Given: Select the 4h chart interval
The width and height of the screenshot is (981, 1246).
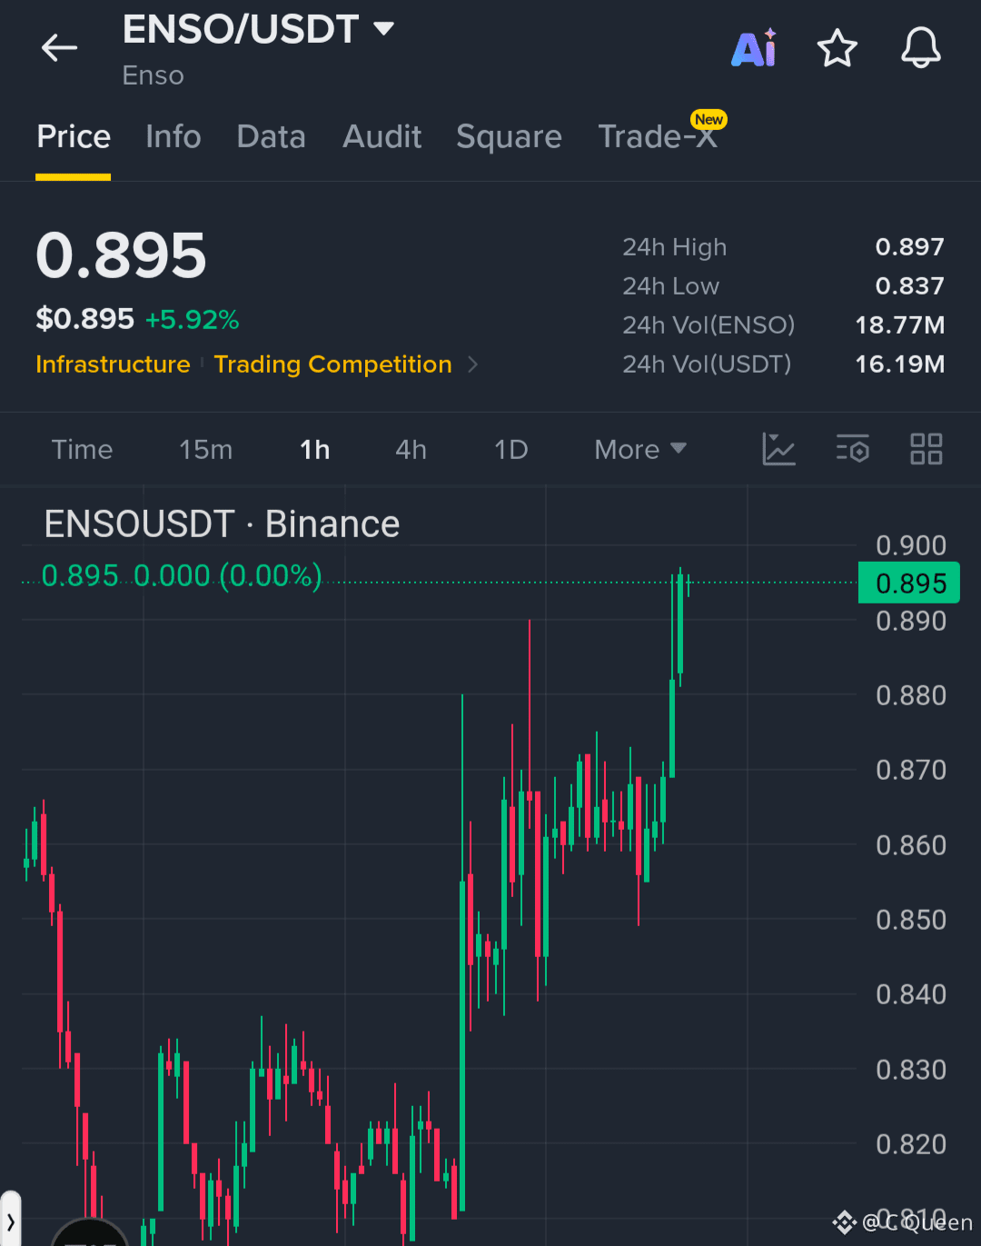Looking at the screenshot, I should pyautogui.click(x=411, y=449).
